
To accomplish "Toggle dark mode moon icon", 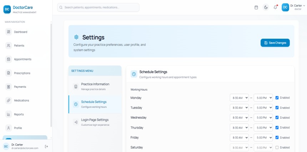I will pyautogui.click(x=266, y=7).
